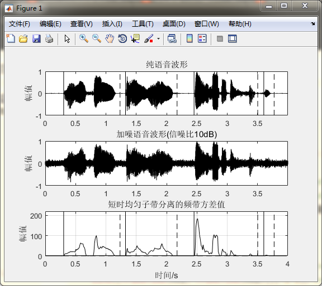
Task: Click the title 短时均匀子带分离的频带方差值
Action: (x=167, y=205)
